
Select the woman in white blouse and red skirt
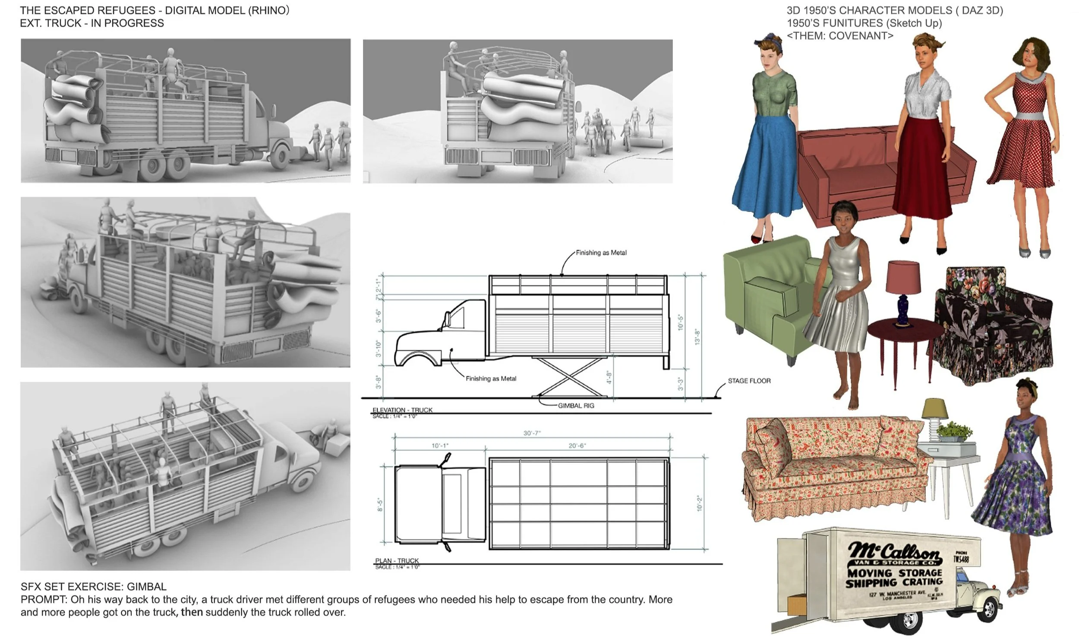pos(925,143)
